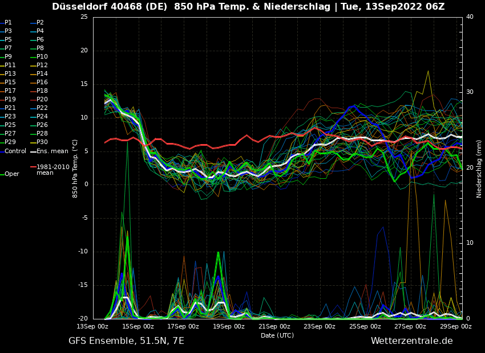The image size is (485, 353).
Task: Select the P30 legend entry
Action: pos(42,142)
